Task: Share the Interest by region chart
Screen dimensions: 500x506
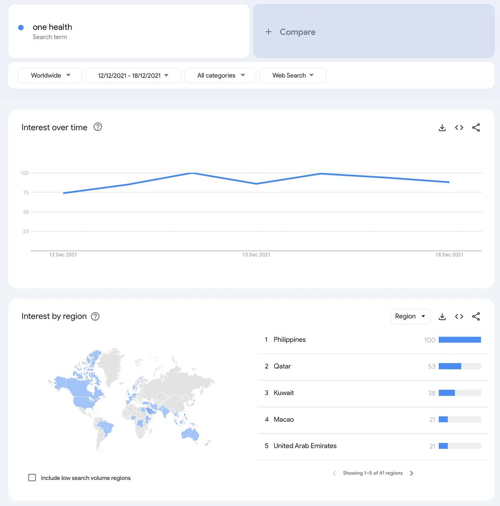Action: [x=476, y=317]
